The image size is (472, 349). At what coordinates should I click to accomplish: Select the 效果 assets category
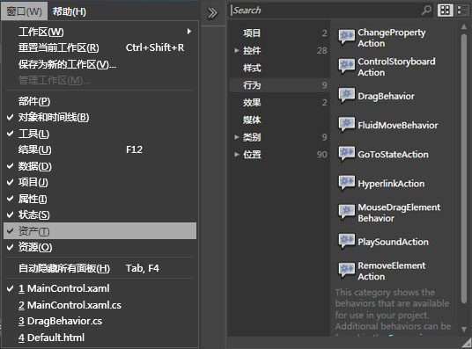[x=280, y=103]
